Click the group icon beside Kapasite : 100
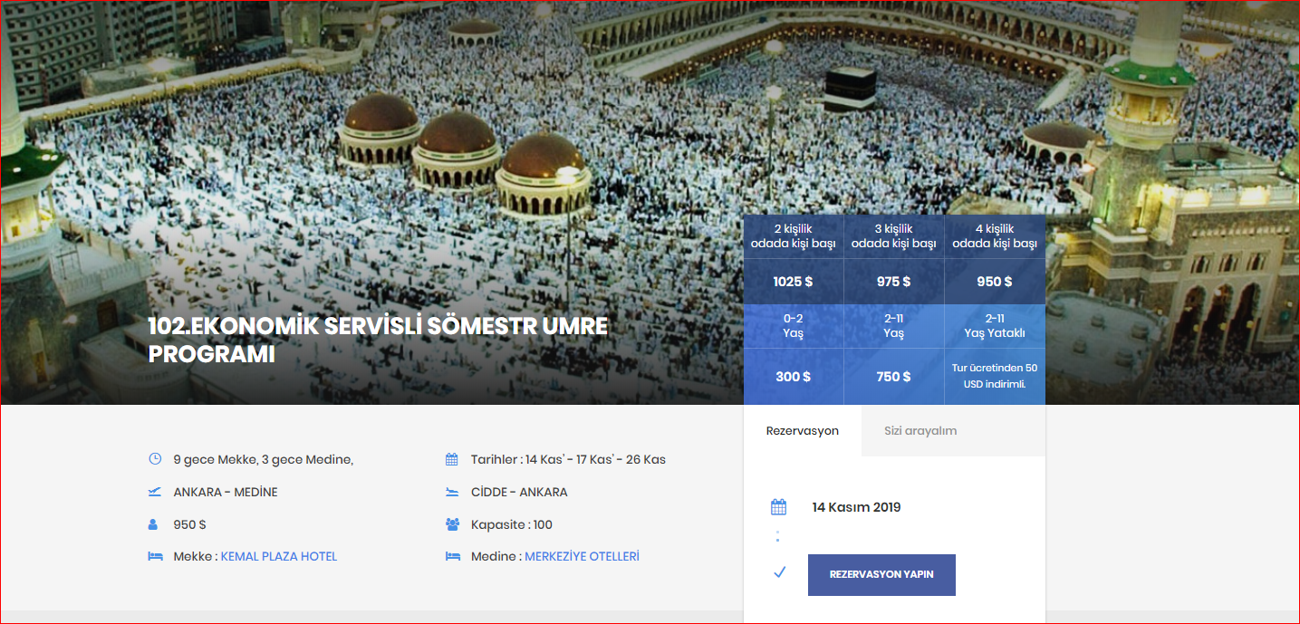Screen dimensions: 1300x624 [450, 523]
